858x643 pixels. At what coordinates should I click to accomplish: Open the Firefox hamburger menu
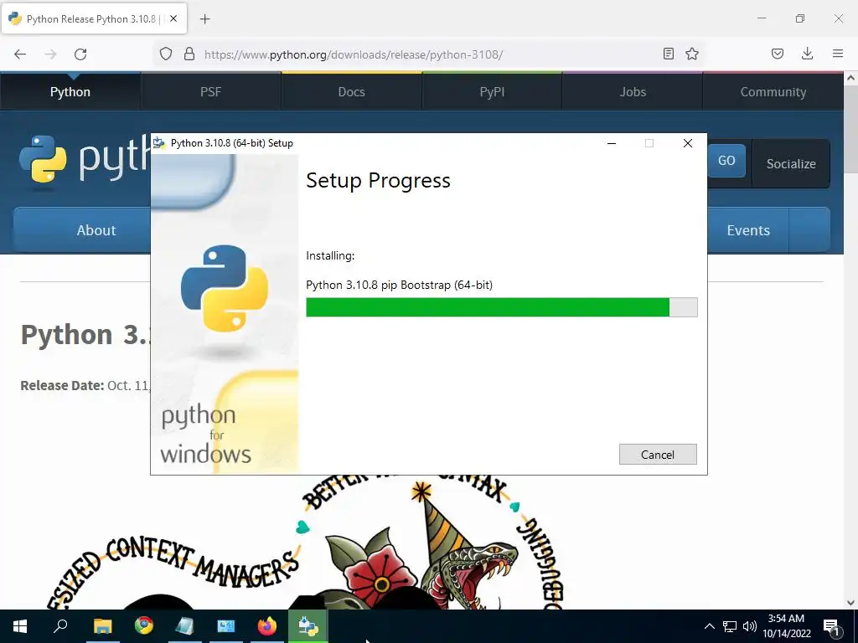[838, 54]
